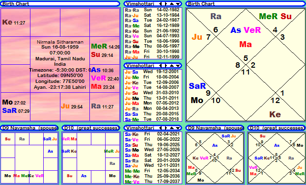Click left arrow in Vimshottari panel listing Ra-Ra
Screen dimensions: 306x185
161,4
